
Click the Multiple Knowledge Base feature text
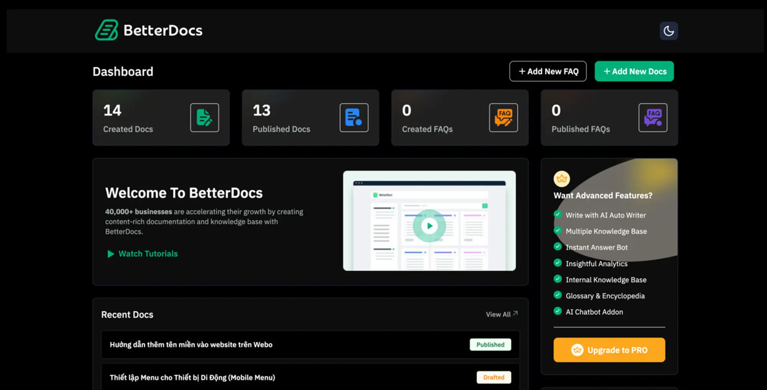(606, 231)
